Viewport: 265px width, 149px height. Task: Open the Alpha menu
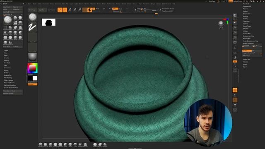tap(29, 4)
